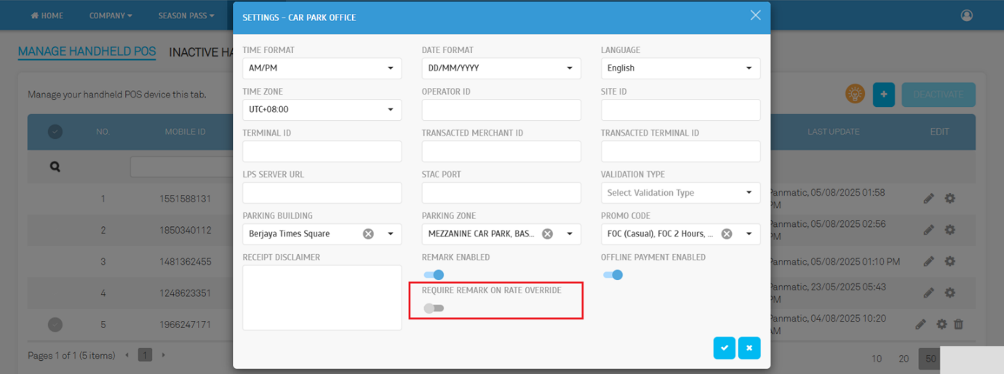Screen dimensions: 1004x374
Task: Click the blue plus add device icon
Action: pyautogui.click(x=883, y=95)
